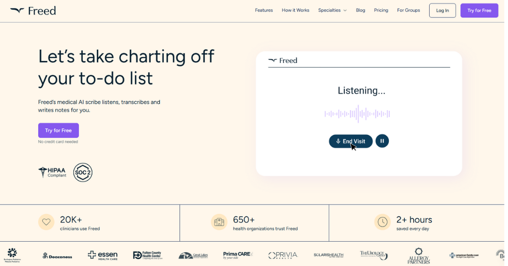
Task: Click the Log In button
Action: 442,10
